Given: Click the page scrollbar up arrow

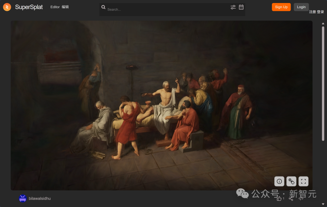Looking at the screenshot, I should pos(323,24).
